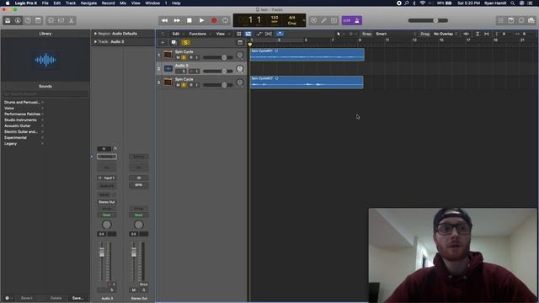Select the lower Spin Cycle region on track 3
The height and width of the screenshot is (303, 539).
(x=307, y=82)
